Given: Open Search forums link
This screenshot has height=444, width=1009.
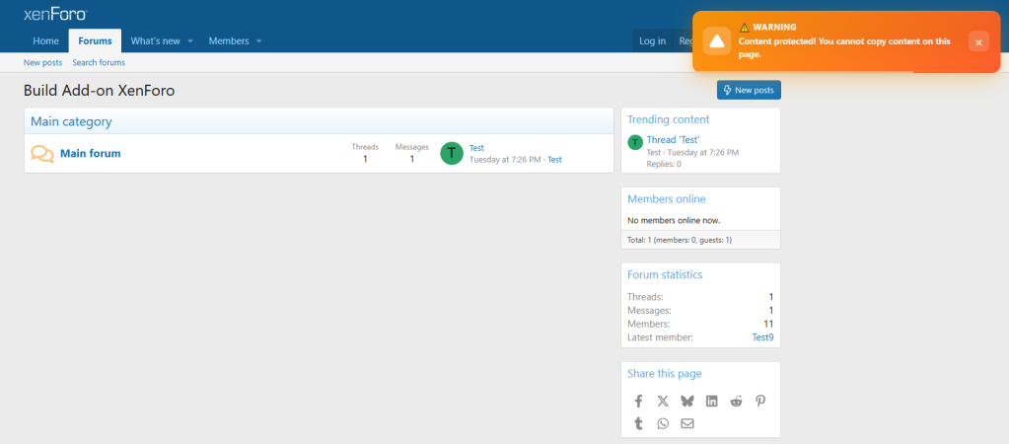Looking at the screenshot, I should click(x=99, y=62).
